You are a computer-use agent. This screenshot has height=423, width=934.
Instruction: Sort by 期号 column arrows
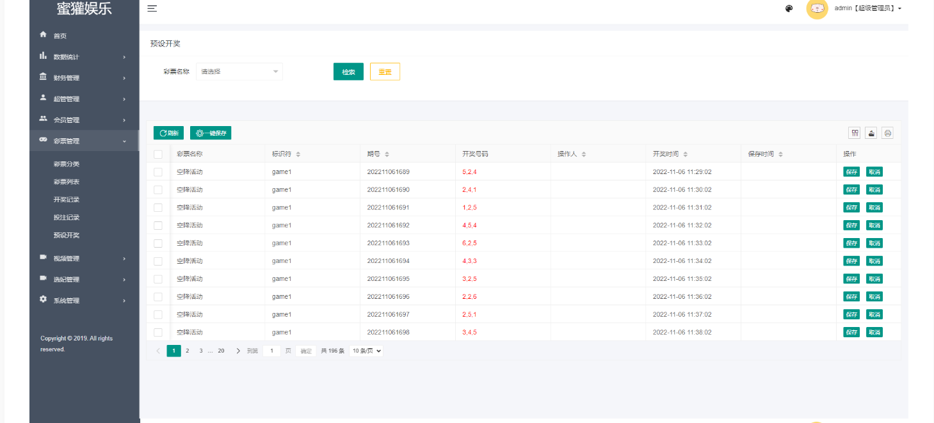(387, 154)
